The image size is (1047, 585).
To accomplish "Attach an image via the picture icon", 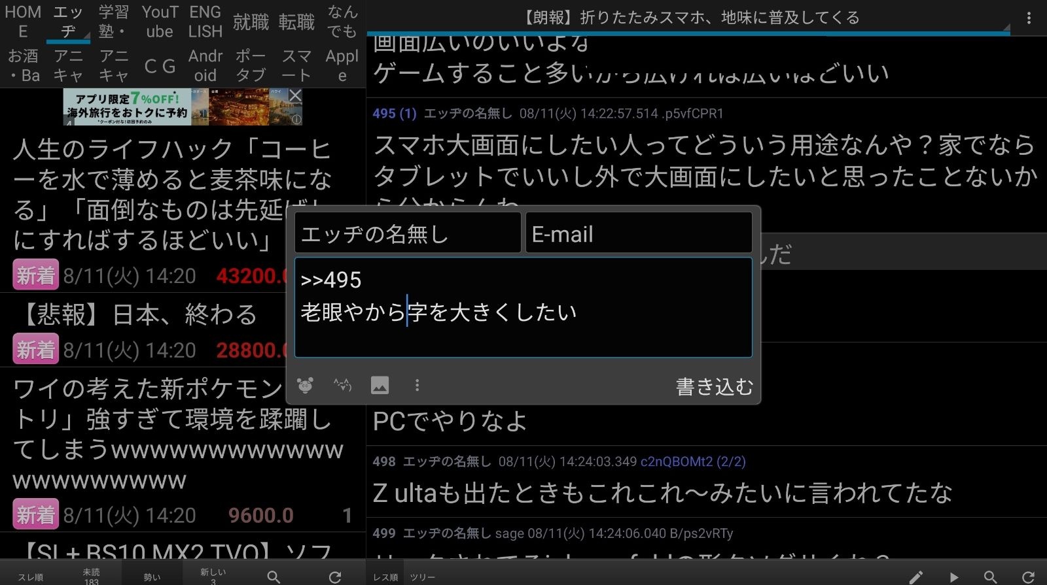I will [380, 385].
